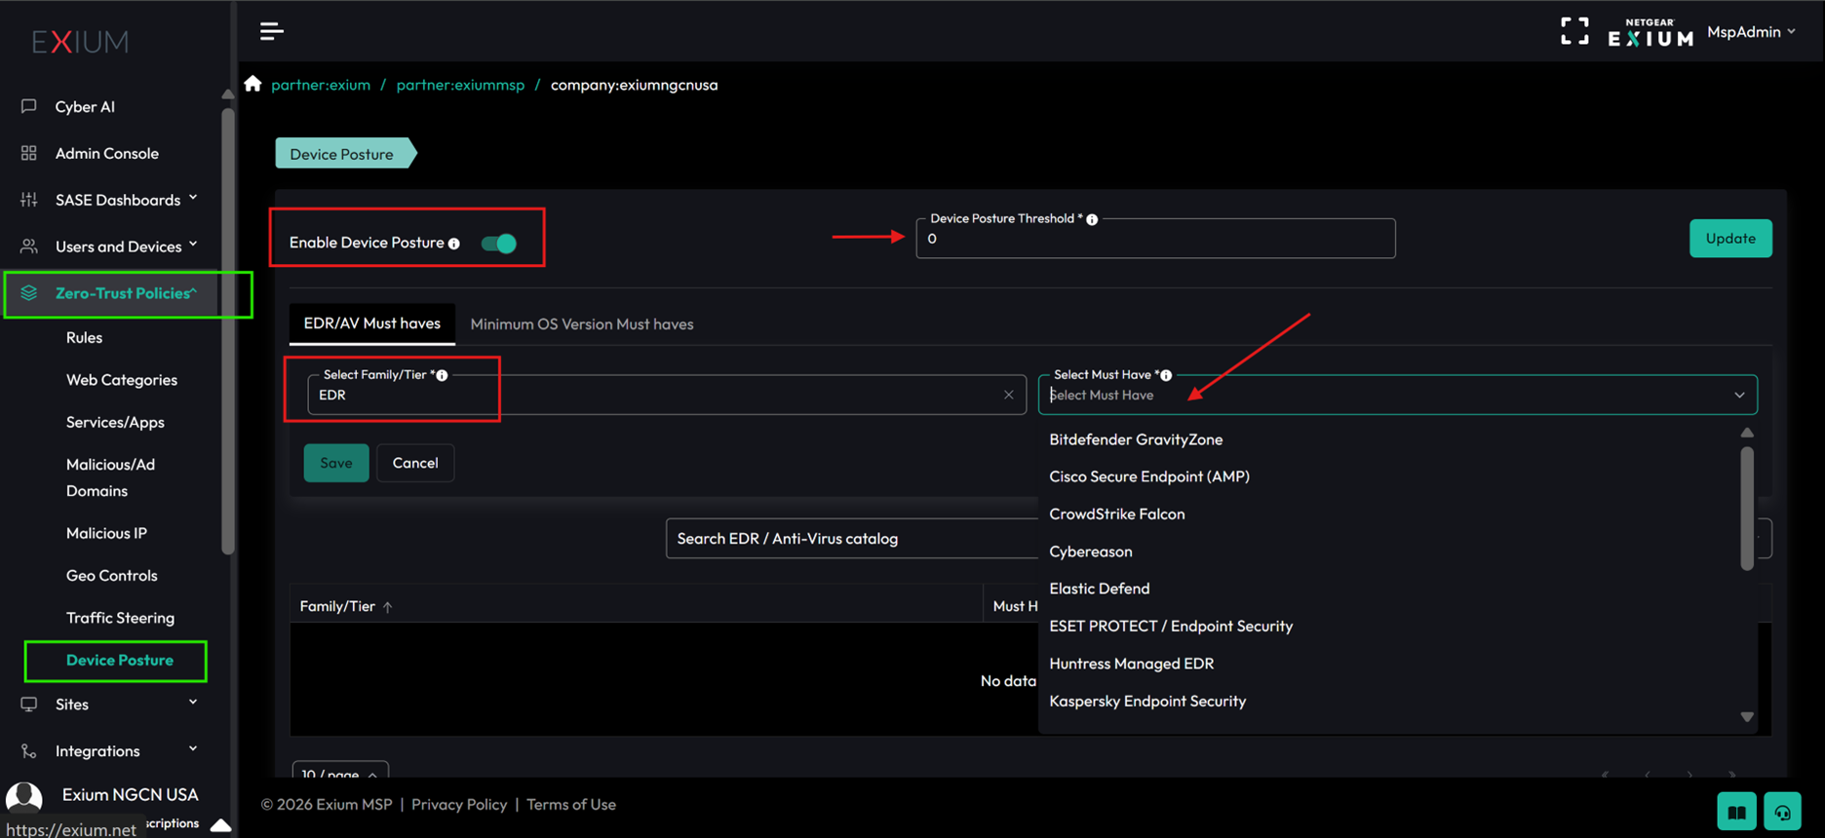
Task: Open Web Categories in the sidebar
Action: pyautogui.click(x=122, y=380)
